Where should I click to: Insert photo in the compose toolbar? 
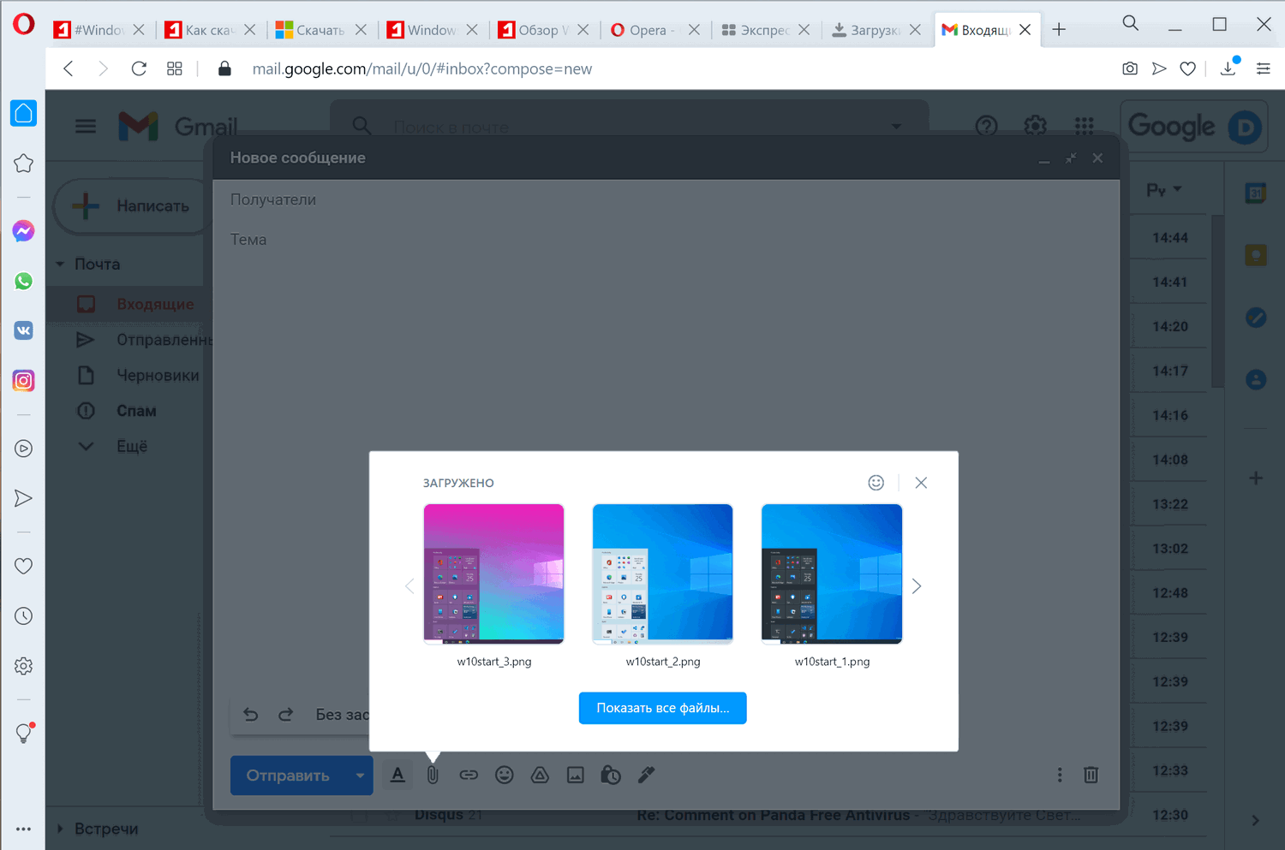576,775
